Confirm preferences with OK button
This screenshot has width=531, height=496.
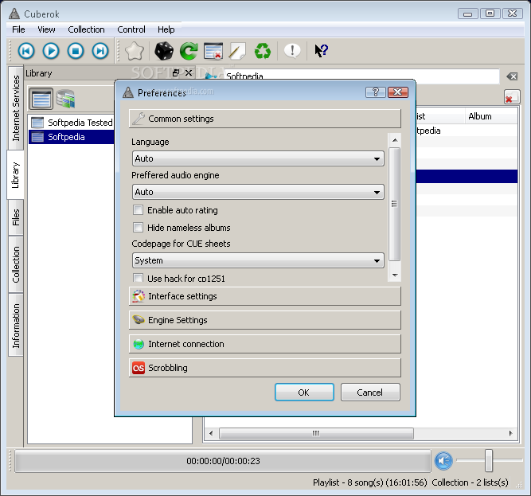pyautogui.click(x=304, y=393)
